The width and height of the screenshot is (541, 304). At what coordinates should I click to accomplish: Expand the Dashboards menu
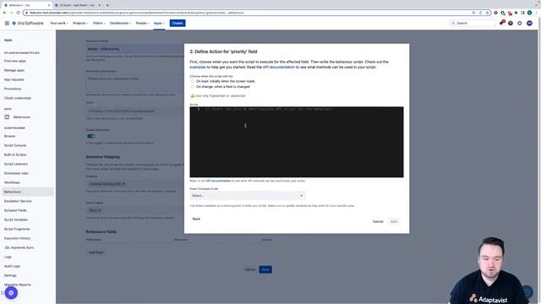[120, 23]
